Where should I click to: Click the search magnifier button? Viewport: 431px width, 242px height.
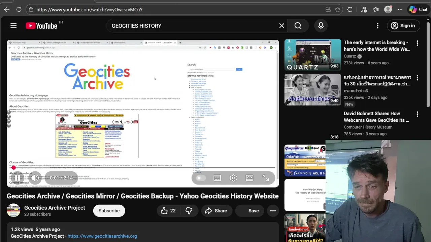point(298,26)
